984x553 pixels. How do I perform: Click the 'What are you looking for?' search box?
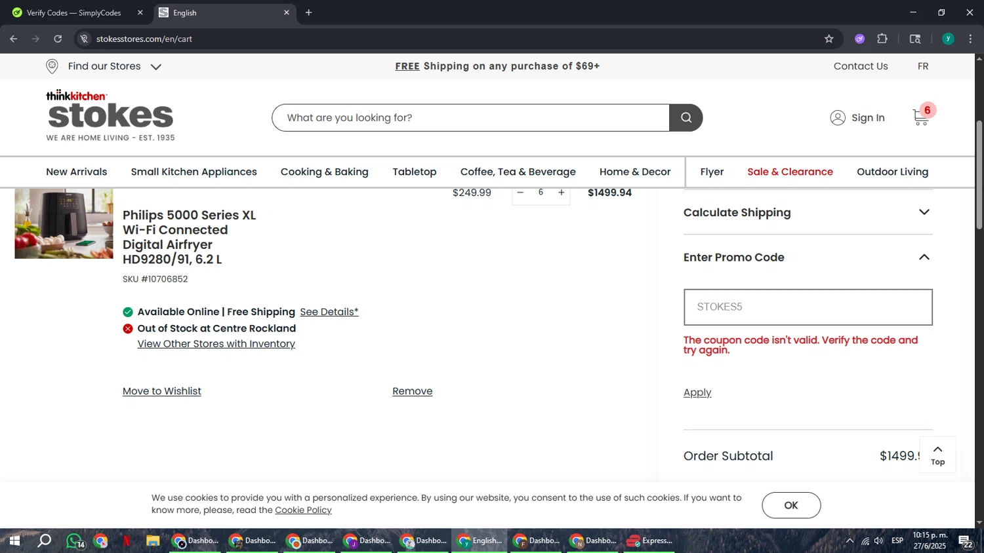[471, 118]
